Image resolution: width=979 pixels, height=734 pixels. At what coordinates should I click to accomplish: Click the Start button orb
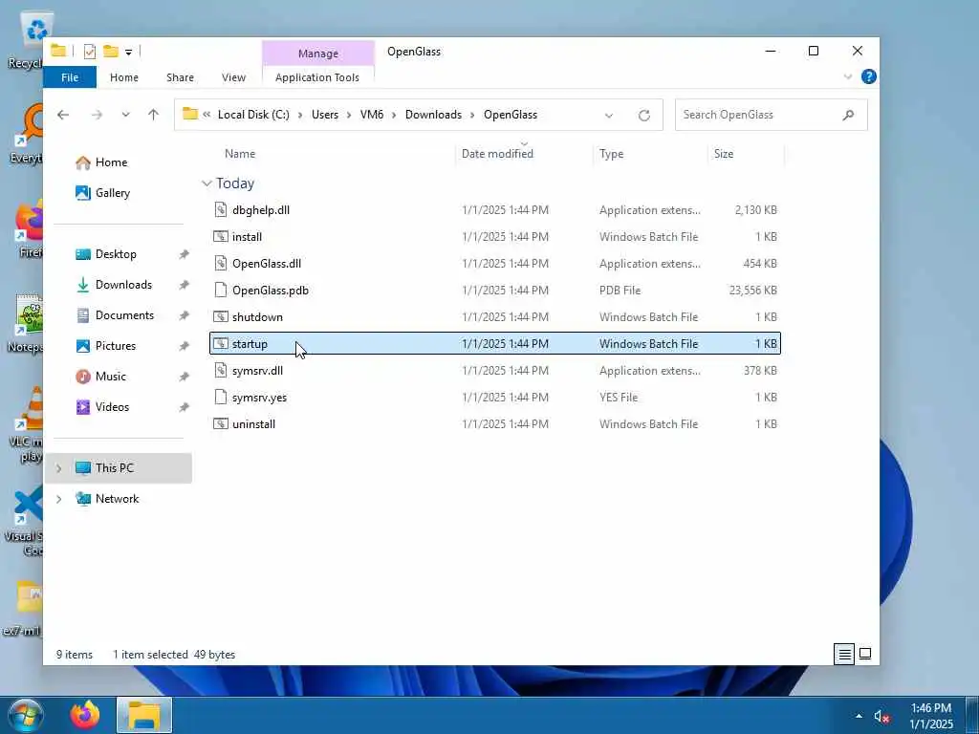(x=25, y=715)
